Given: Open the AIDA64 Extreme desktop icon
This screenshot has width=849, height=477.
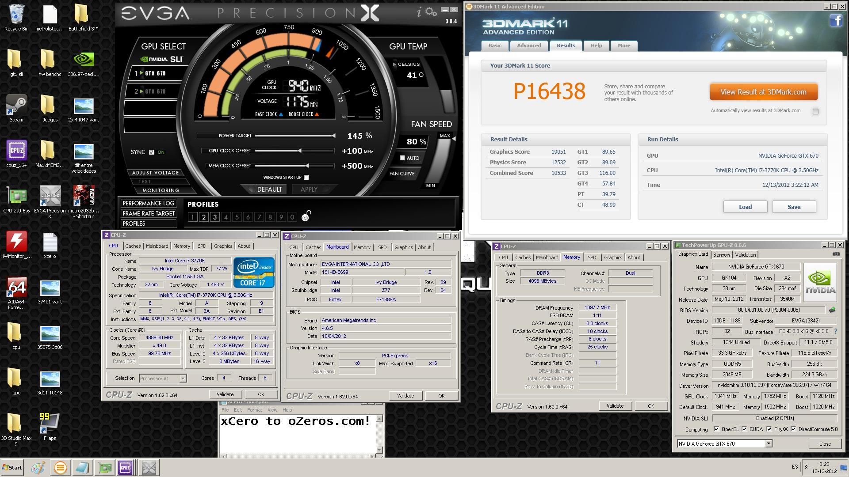Looking at the screenshot, I should pos(16,293).
